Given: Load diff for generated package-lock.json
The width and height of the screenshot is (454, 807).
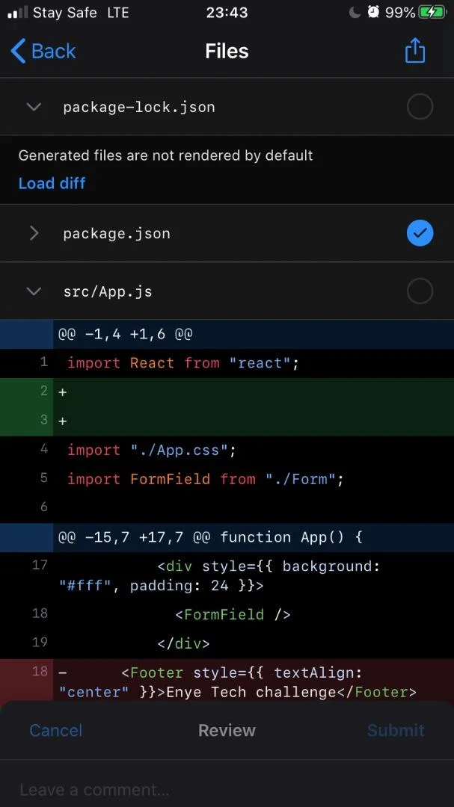Looking at the screenshot, I should coord(52,183).
